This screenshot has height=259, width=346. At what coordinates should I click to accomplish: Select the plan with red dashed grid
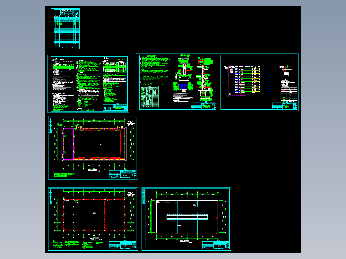pyautogui.click(x=93, y=219)
